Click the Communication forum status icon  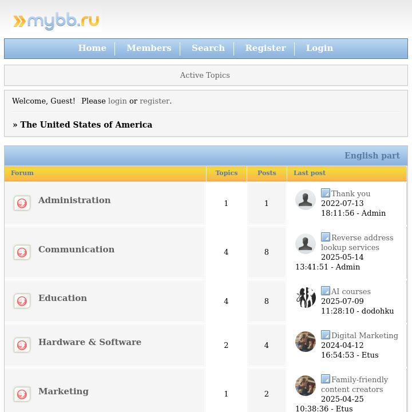tap(22, 252)
